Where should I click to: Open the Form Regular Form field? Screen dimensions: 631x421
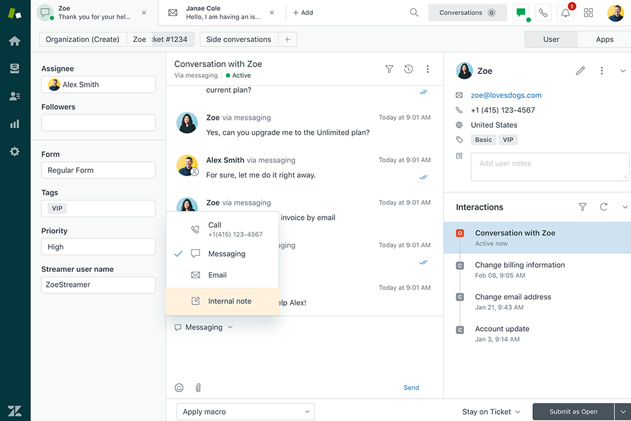(x=98, y=170)
